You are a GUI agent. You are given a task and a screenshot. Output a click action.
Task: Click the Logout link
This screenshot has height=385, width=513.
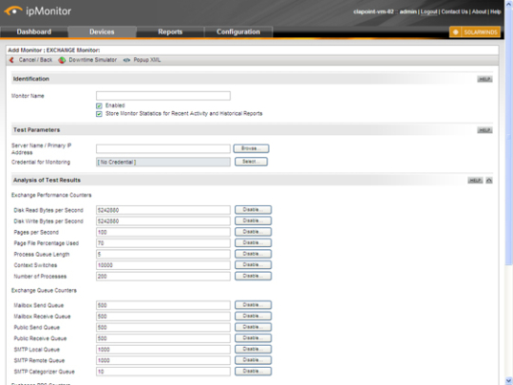click(x=428, y=11)
